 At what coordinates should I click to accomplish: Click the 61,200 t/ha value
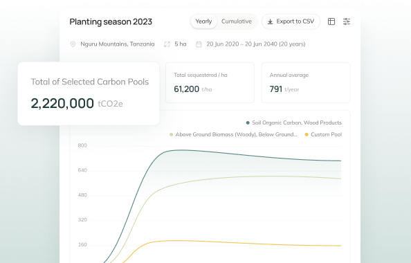(x=192, y=89)
